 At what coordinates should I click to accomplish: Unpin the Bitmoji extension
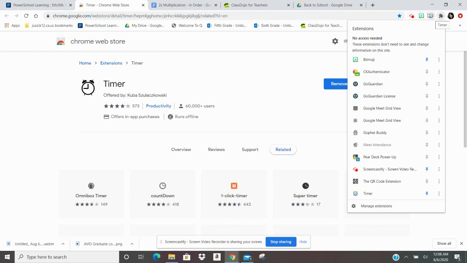tap(427, 60)
